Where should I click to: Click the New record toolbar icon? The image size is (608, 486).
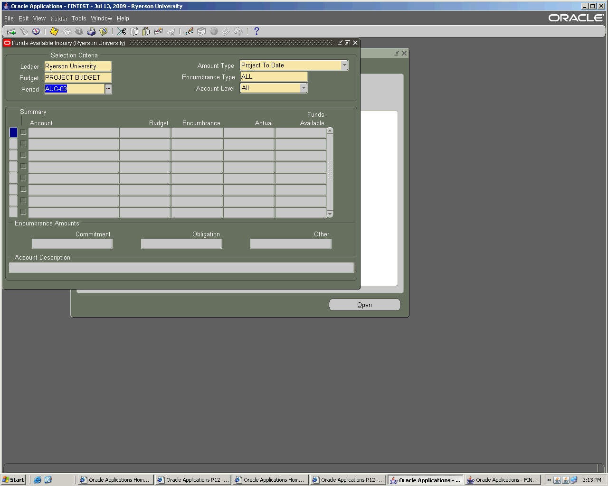tap(11, 31)
